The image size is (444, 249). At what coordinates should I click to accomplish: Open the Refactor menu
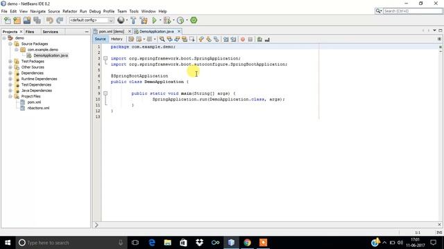[69, 11]
